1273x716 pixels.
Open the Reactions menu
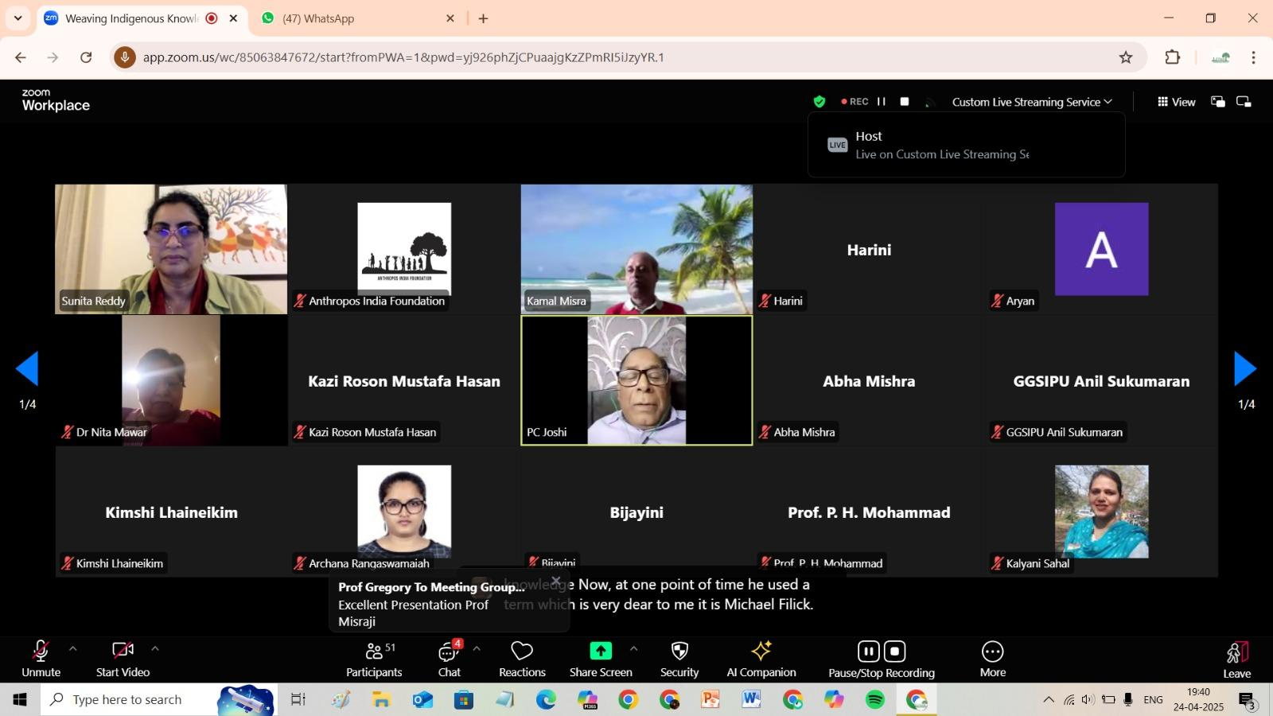click(522, 660)
